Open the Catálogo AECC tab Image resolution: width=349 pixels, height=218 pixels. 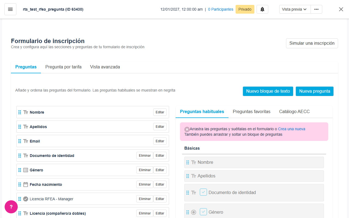(294, 112)
